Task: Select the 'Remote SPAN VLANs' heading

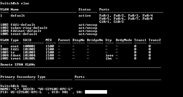Action: (18, 65)
